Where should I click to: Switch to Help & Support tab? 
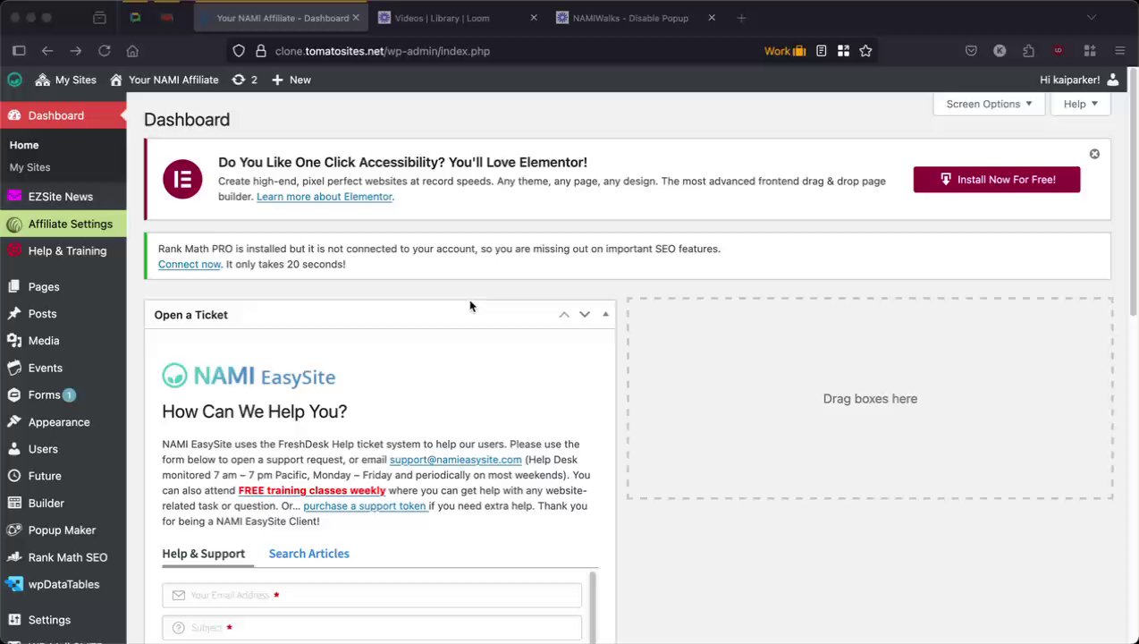pyautogui.click(x=204, y=554)
